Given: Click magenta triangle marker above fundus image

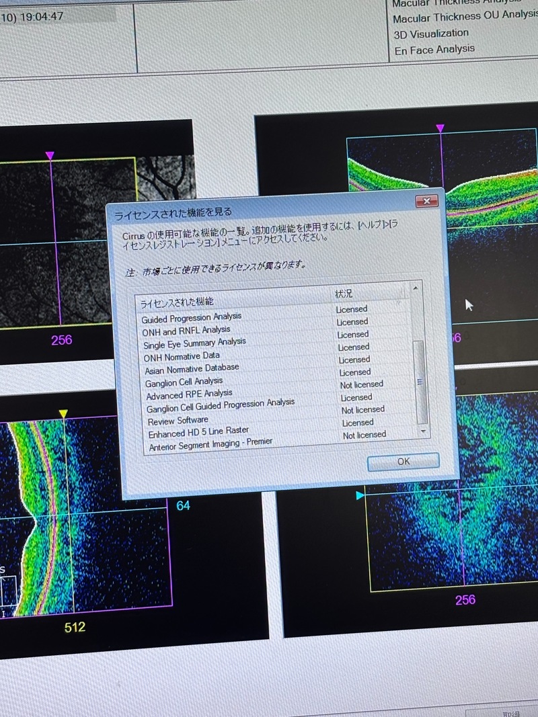Looking at the screenshot, I should click(x=50, y=156).
